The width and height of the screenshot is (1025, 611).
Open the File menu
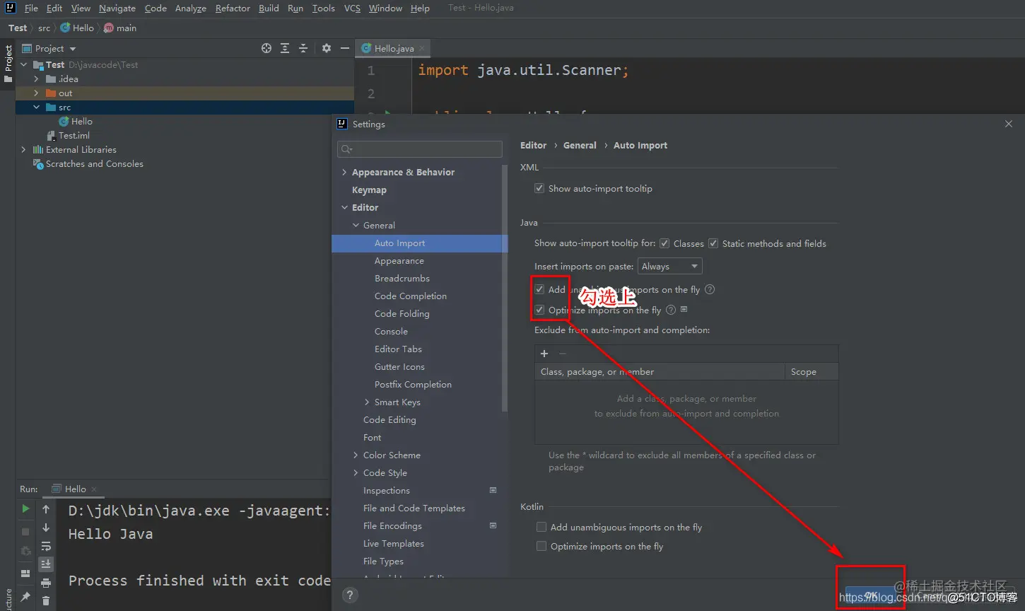pyautogui.click(x=31, y=8)
